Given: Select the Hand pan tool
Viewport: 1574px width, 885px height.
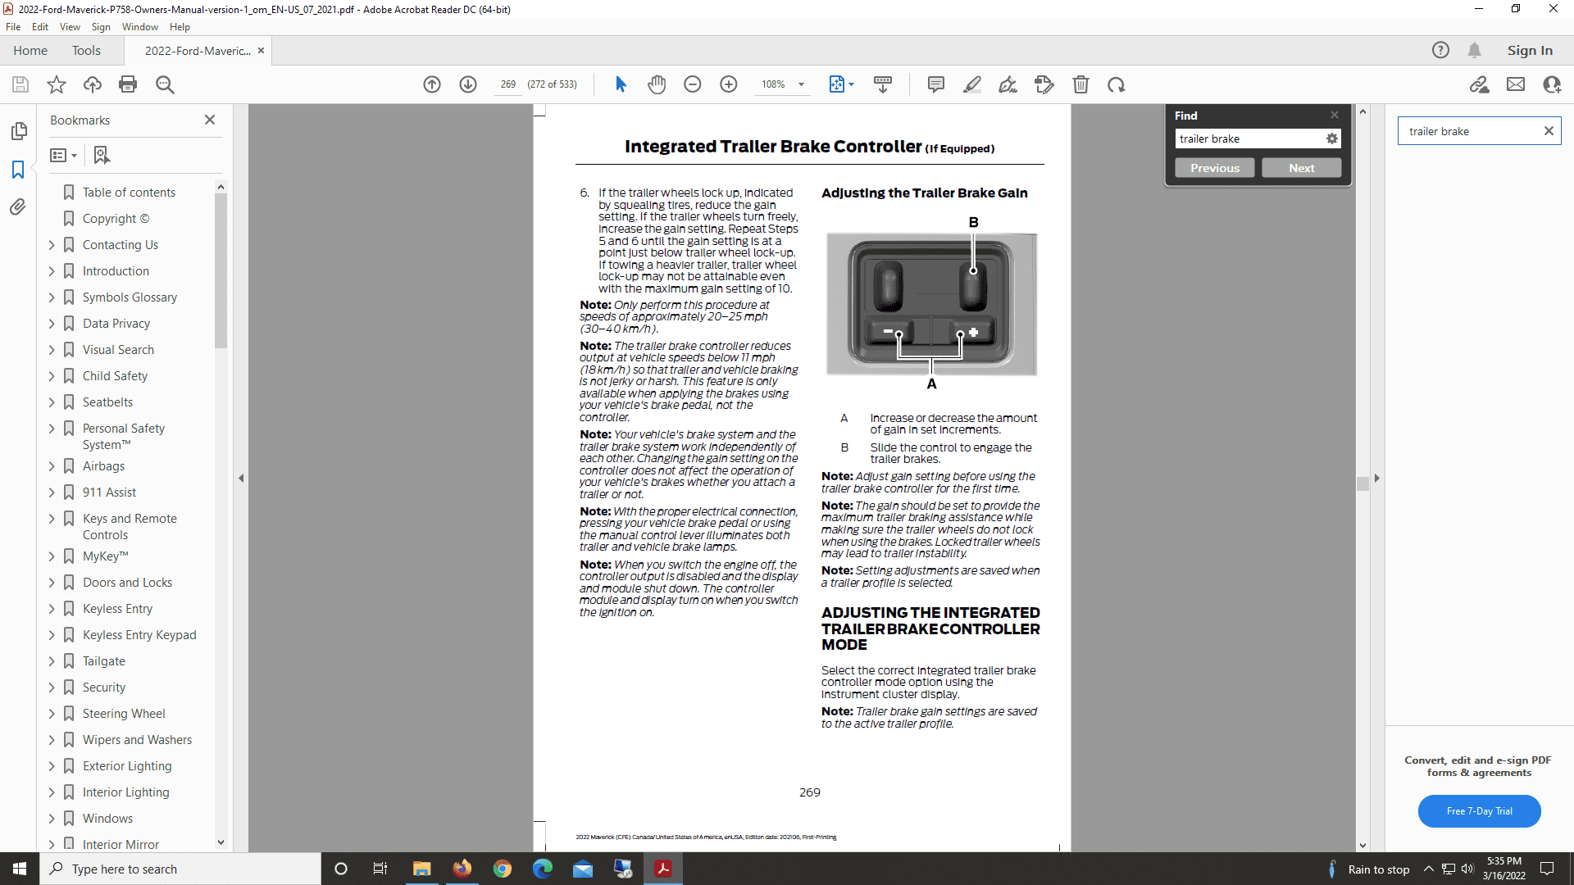Looking at the screenshot, I should point(657,84).
